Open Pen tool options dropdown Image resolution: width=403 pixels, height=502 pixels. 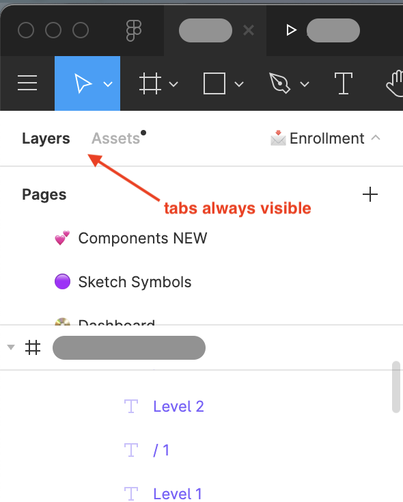[x=305, y=84]
